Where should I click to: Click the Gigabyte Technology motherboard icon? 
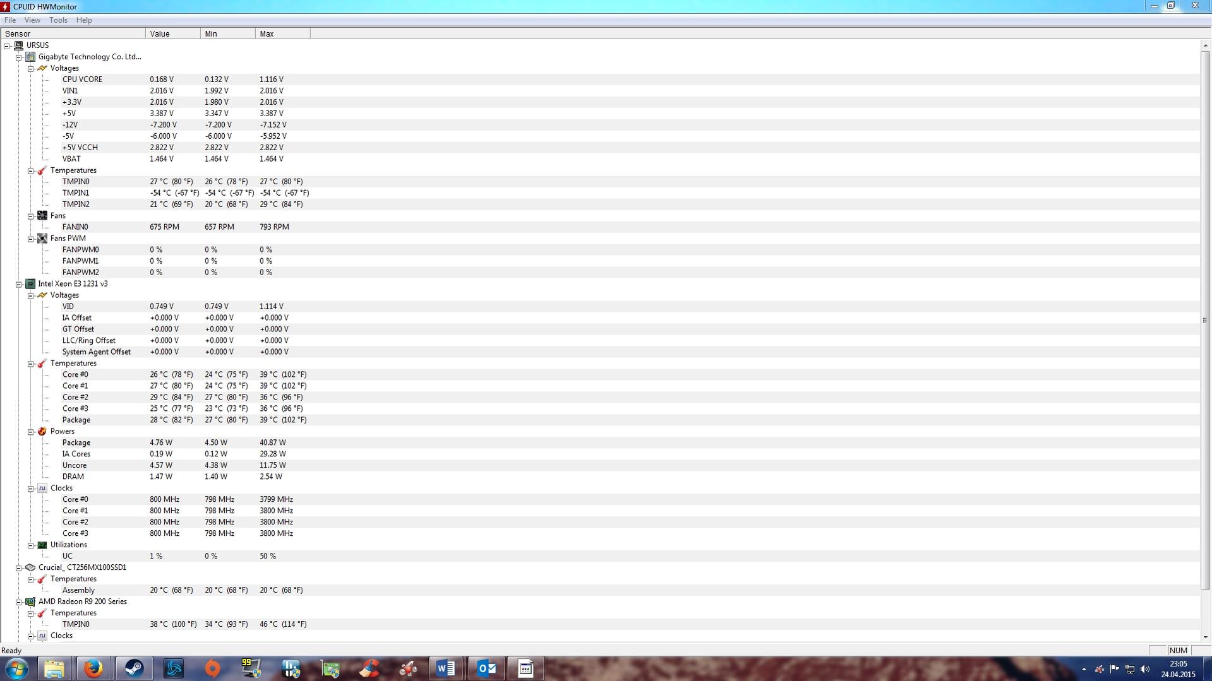tap(30, 57)
